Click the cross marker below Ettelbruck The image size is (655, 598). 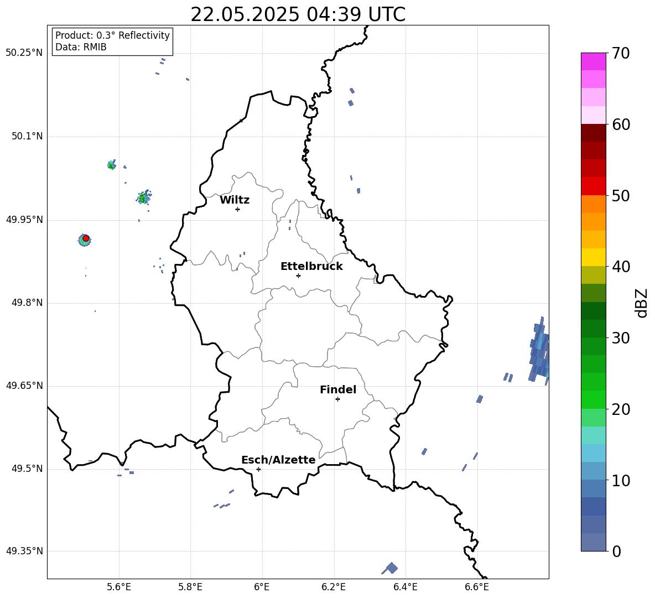tap(298, 275)
